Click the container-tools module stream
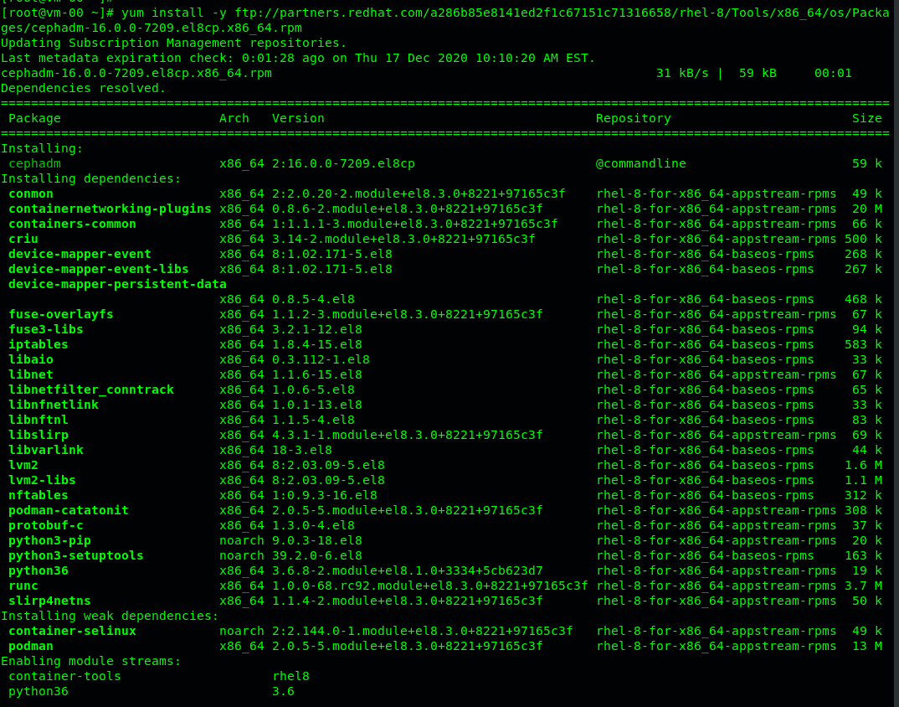The height and width of the screenshot is (707, 899). [x=64, y=676]
